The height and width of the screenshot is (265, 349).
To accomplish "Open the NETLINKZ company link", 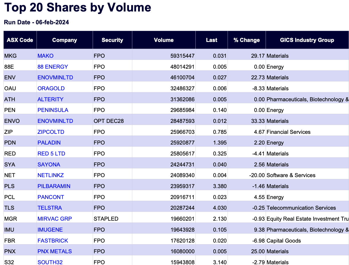I will pos(51,175).
